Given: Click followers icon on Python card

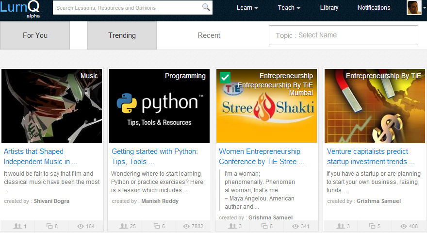Looking at the screenshot, I should click(x=124, y=226).
